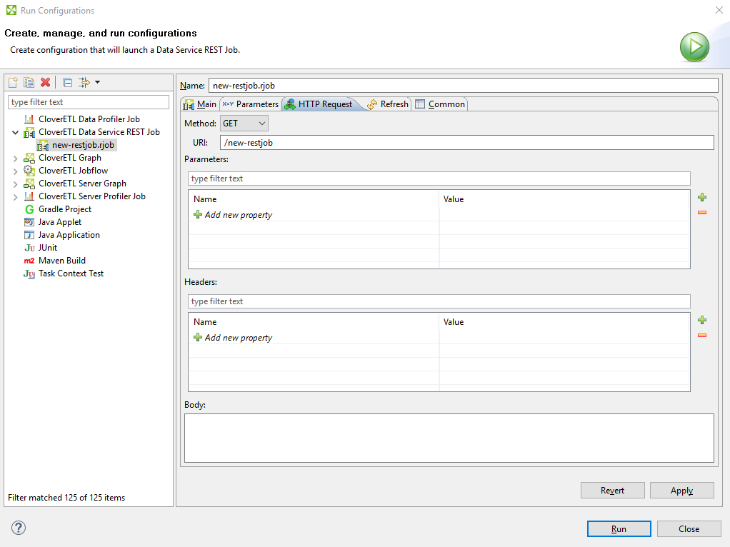
Task: Close the Run Configurations dialog window
Action: tap(719, 10)
